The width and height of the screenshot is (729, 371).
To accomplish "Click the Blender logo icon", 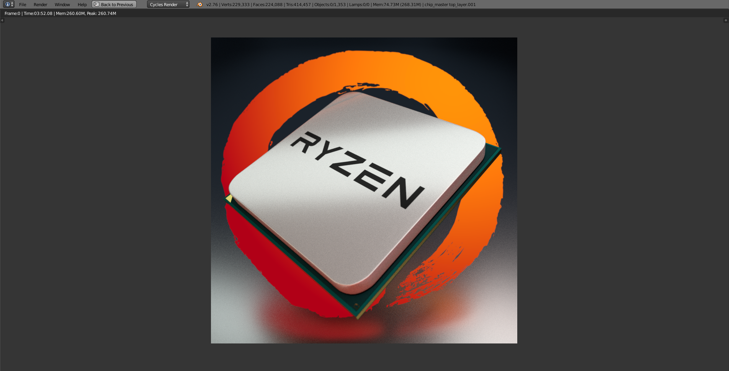I will pyautogui.click(x=199, y=5).
